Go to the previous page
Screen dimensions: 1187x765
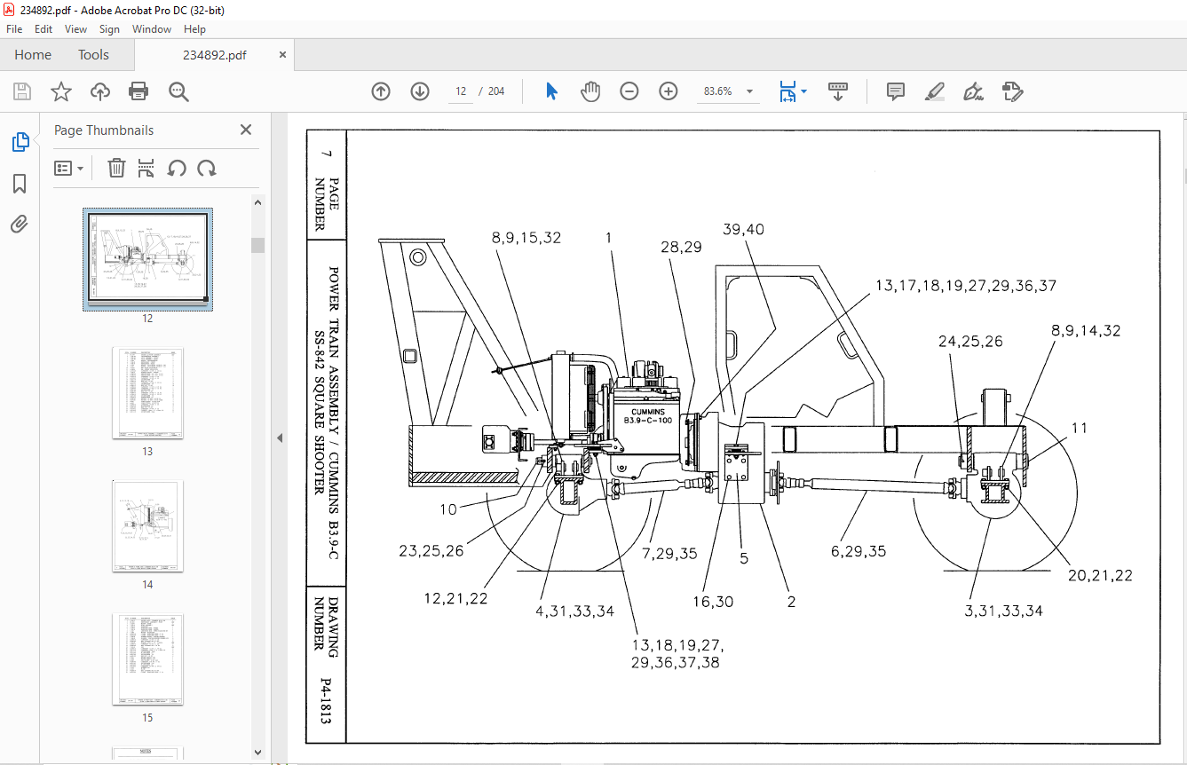tap(381, 91)
